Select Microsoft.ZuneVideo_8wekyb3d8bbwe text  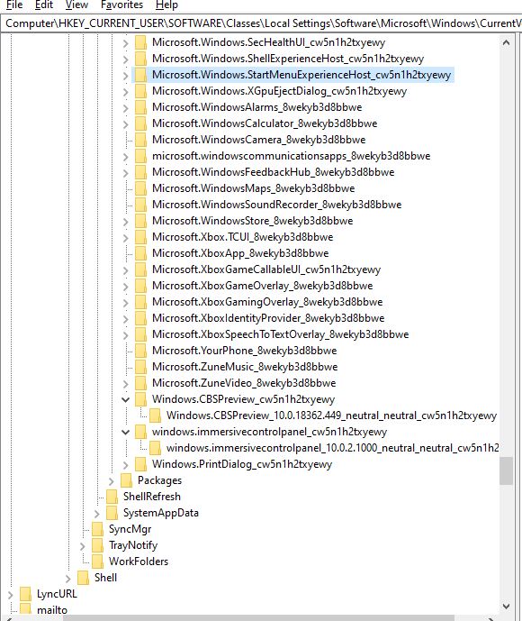tap(244, 383)
